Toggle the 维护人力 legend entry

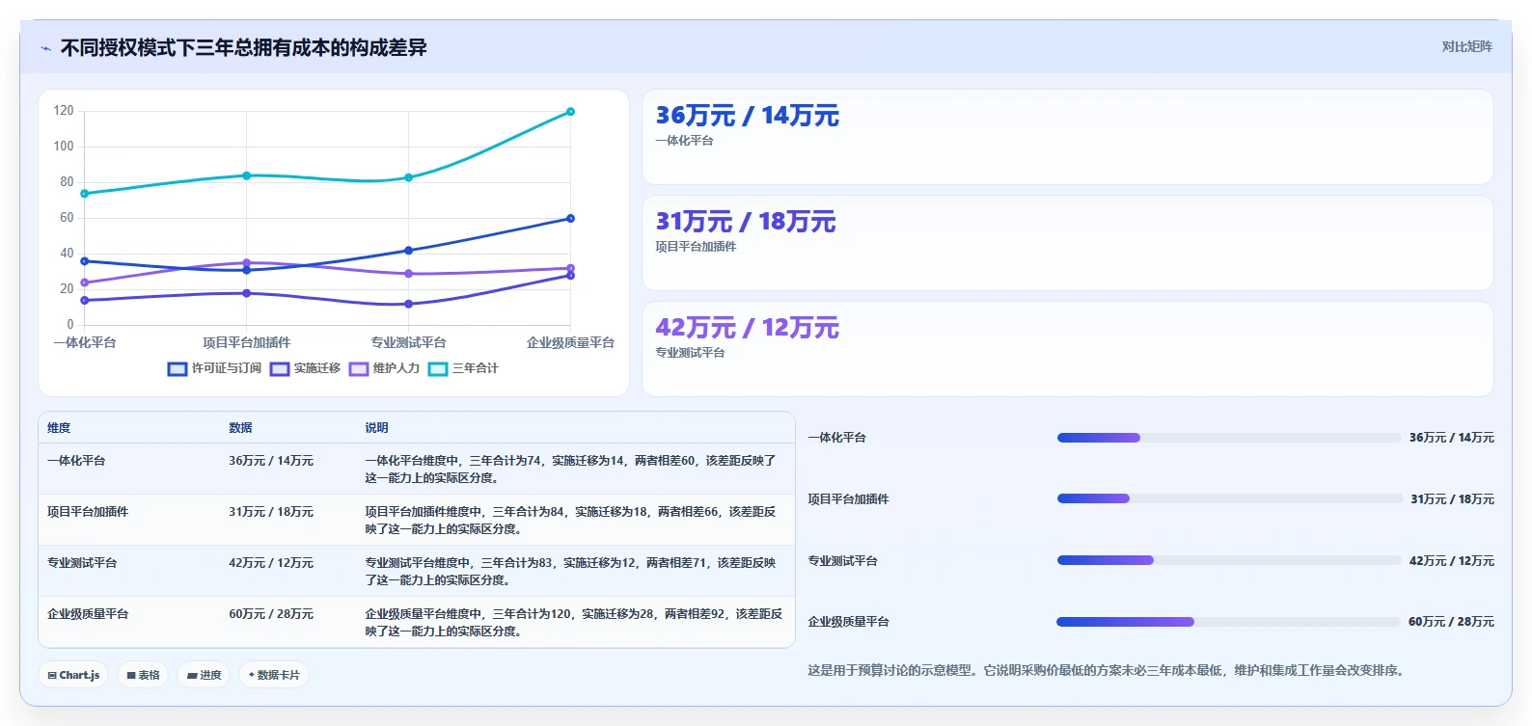tap(384, 368)
